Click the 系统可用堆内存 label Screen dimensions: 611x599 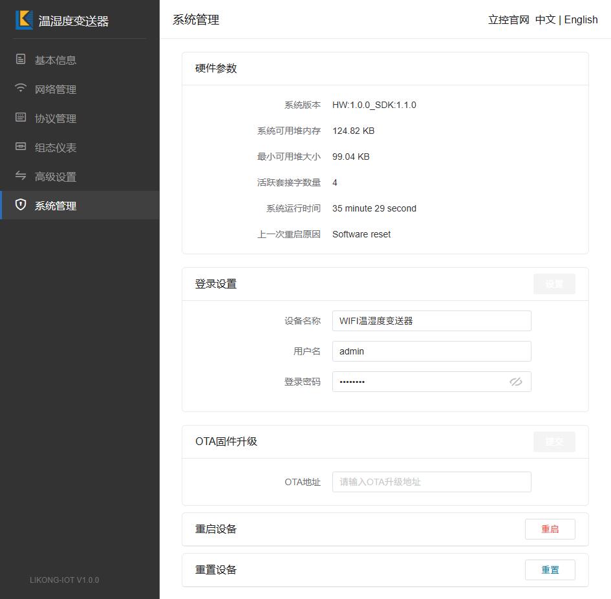pyautogui.click(x=289, y=131)
